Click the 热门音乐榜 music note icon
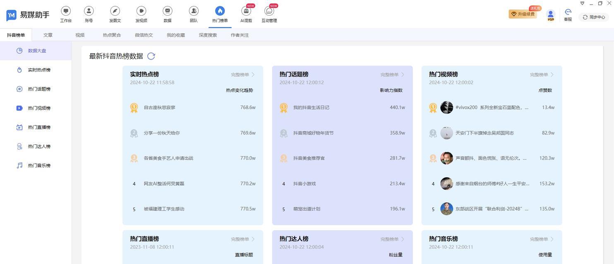 coord(19,165)
